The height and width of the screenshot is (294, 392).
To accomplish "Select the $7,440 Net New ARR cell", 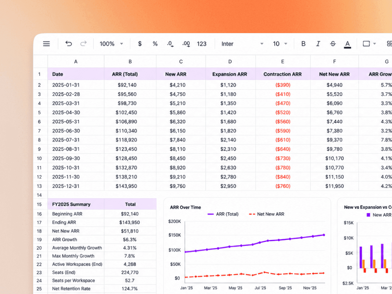I will click(334, 122).
